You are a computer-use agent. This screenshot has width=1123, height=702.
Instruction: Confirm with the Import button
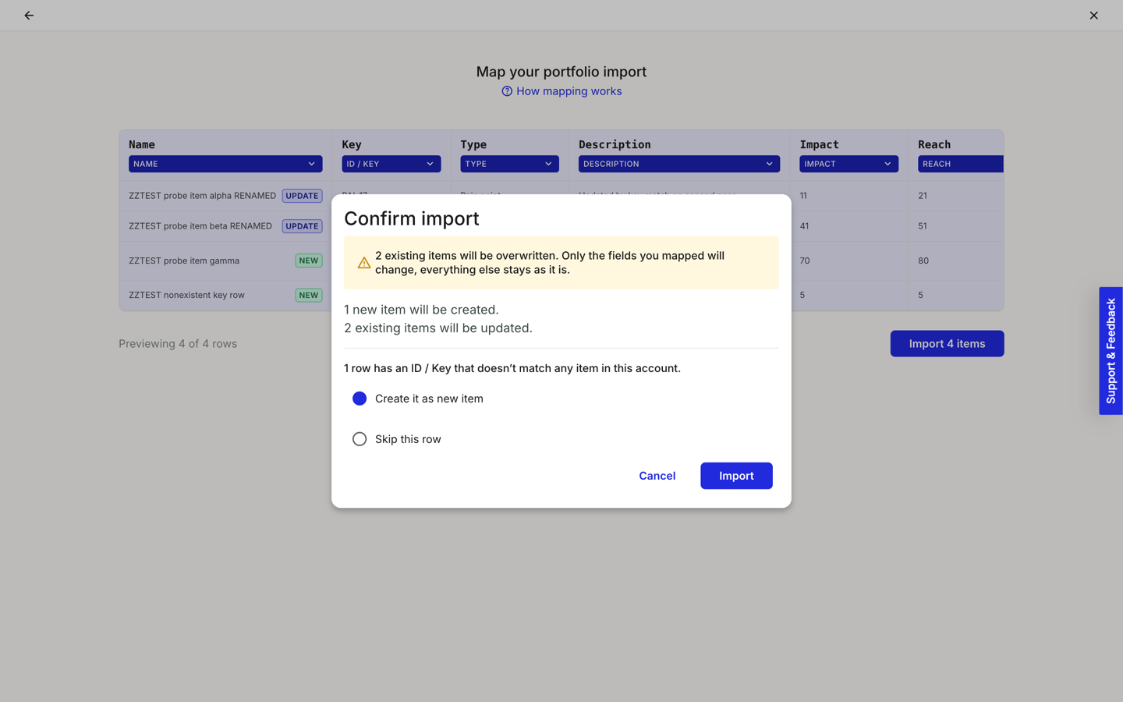(x=736, y=476)
